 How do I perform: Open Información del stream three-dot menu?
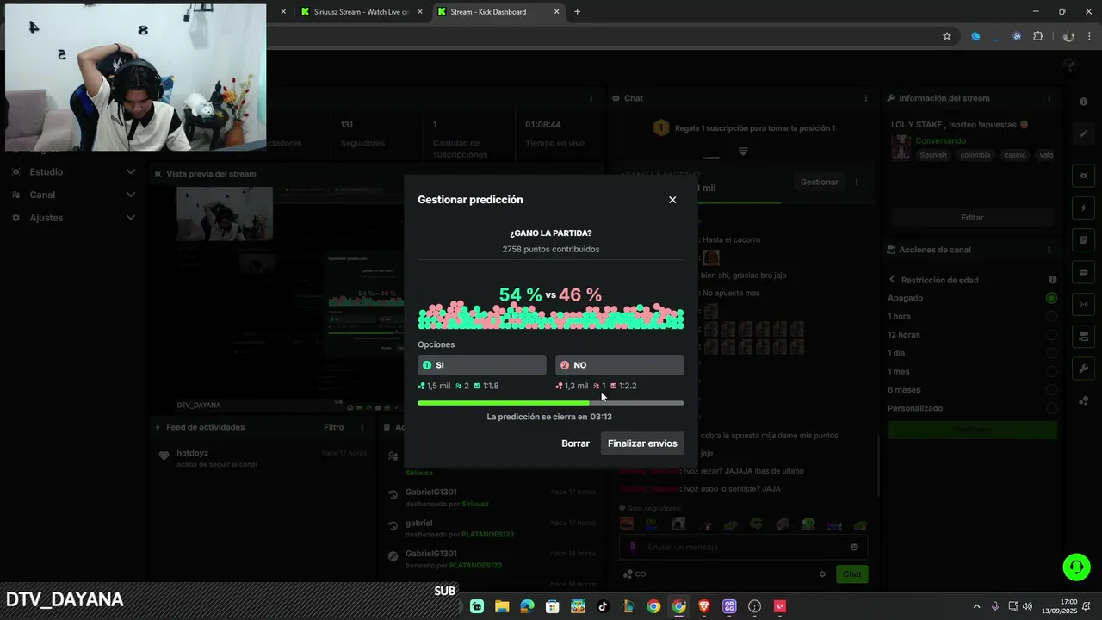(1049, 98)
